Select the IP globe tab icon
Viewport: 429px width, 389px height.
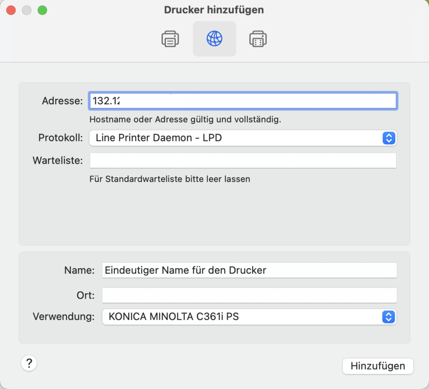coord(214,39)
